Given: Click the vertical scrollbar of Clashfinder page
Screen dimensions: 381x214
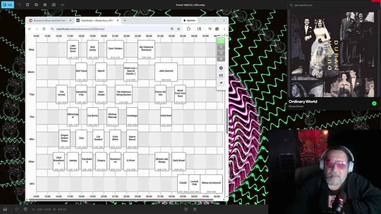Looking at the screenshot, I should [227, 120].
